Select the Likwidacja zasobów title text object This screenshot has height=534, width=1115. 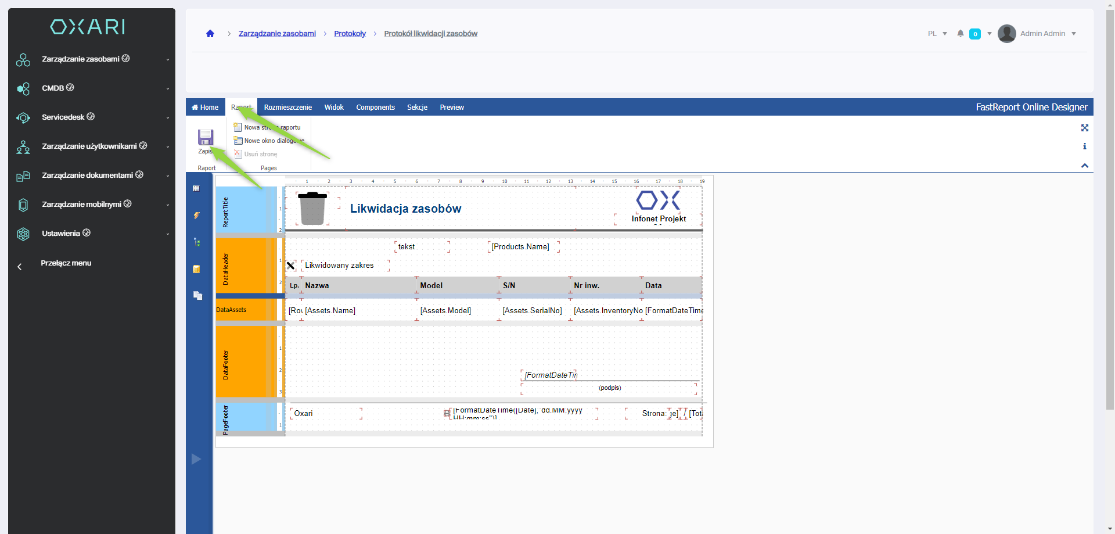point(405,209)
